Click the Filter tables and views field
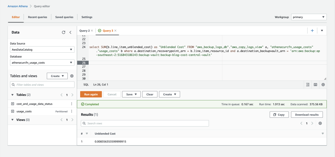335x157 pixels. coord(42,85)
